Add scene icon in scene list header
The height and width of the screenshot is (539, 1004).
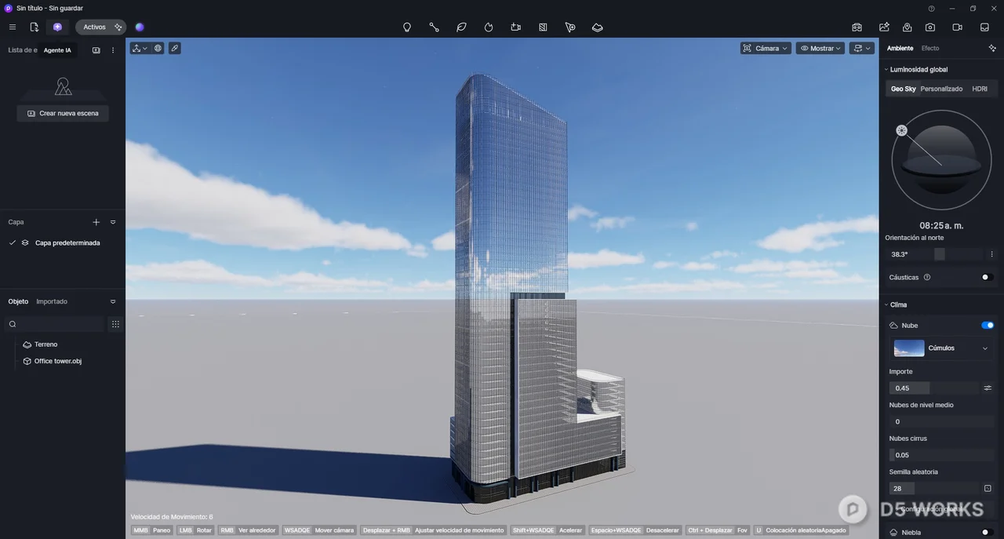96,50
